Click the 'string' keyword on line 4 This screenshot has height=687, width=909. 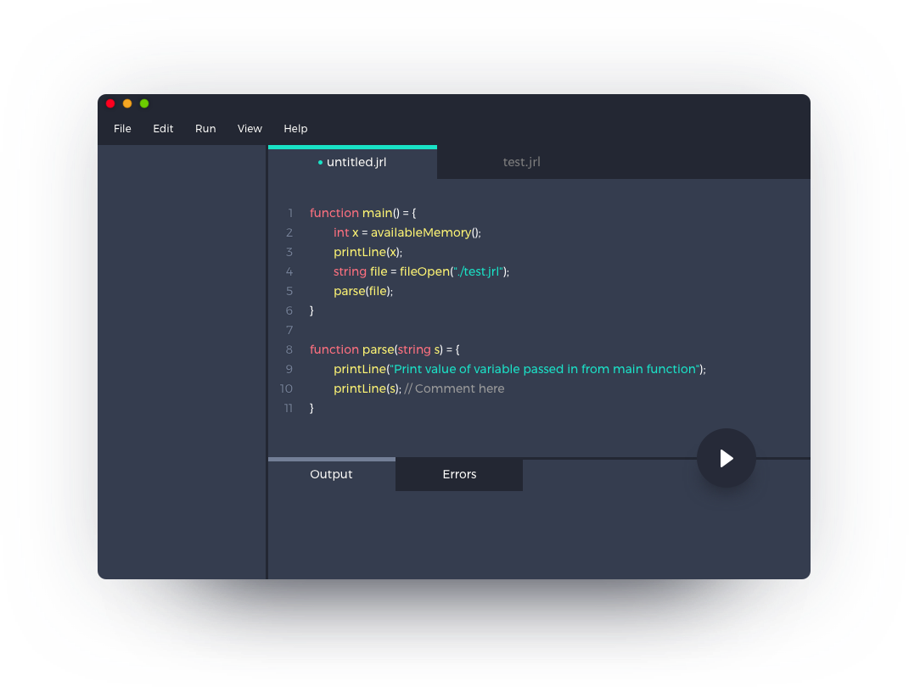coord(350,271)
